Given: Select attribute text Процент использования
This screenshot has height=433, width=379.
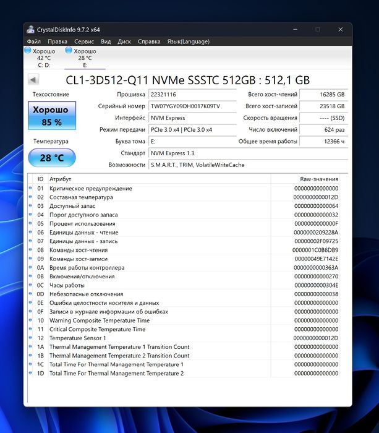Looking at the screenshot, I should [82, 224].
